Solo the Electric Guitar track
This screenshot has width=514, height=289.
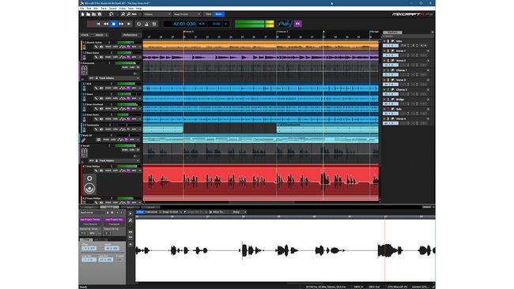point(115,47)
